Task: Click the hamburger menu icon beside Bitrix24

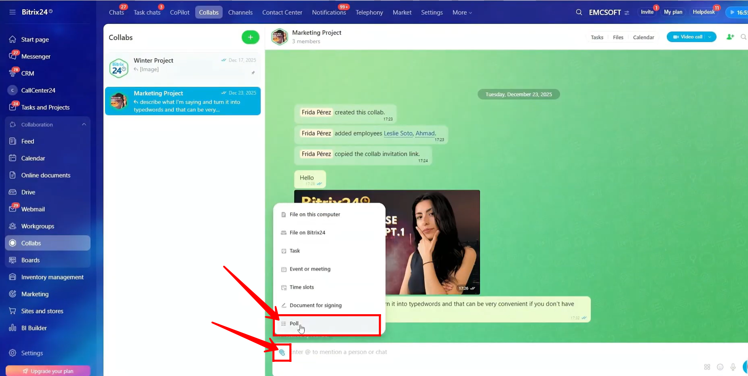Action: [13, 12]
